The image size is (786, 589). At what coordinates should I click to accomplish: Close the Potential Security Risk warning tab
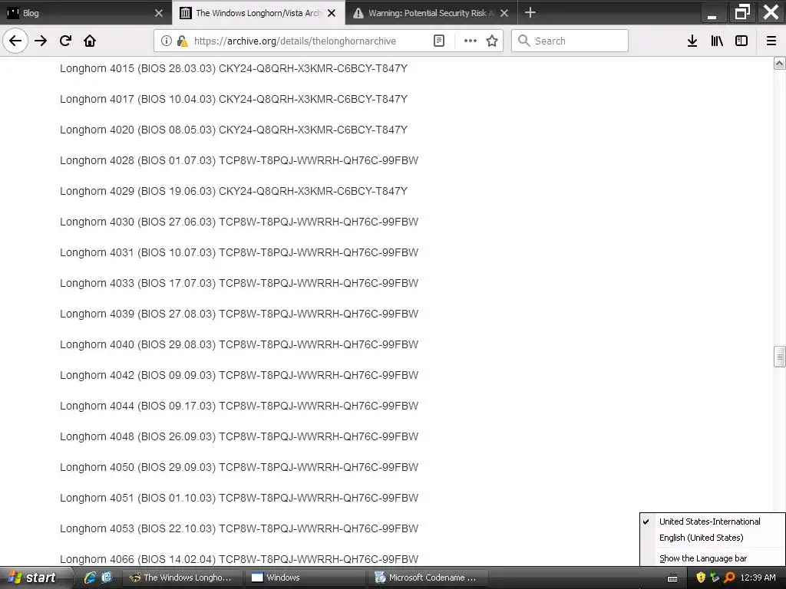pyautogui.click(x=504, y=13)
